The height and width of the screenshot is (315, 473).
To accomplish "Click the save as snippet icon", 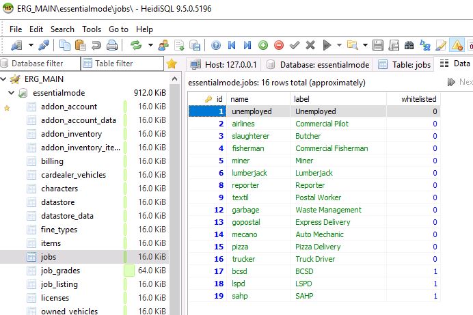I will tap(393, 46).
